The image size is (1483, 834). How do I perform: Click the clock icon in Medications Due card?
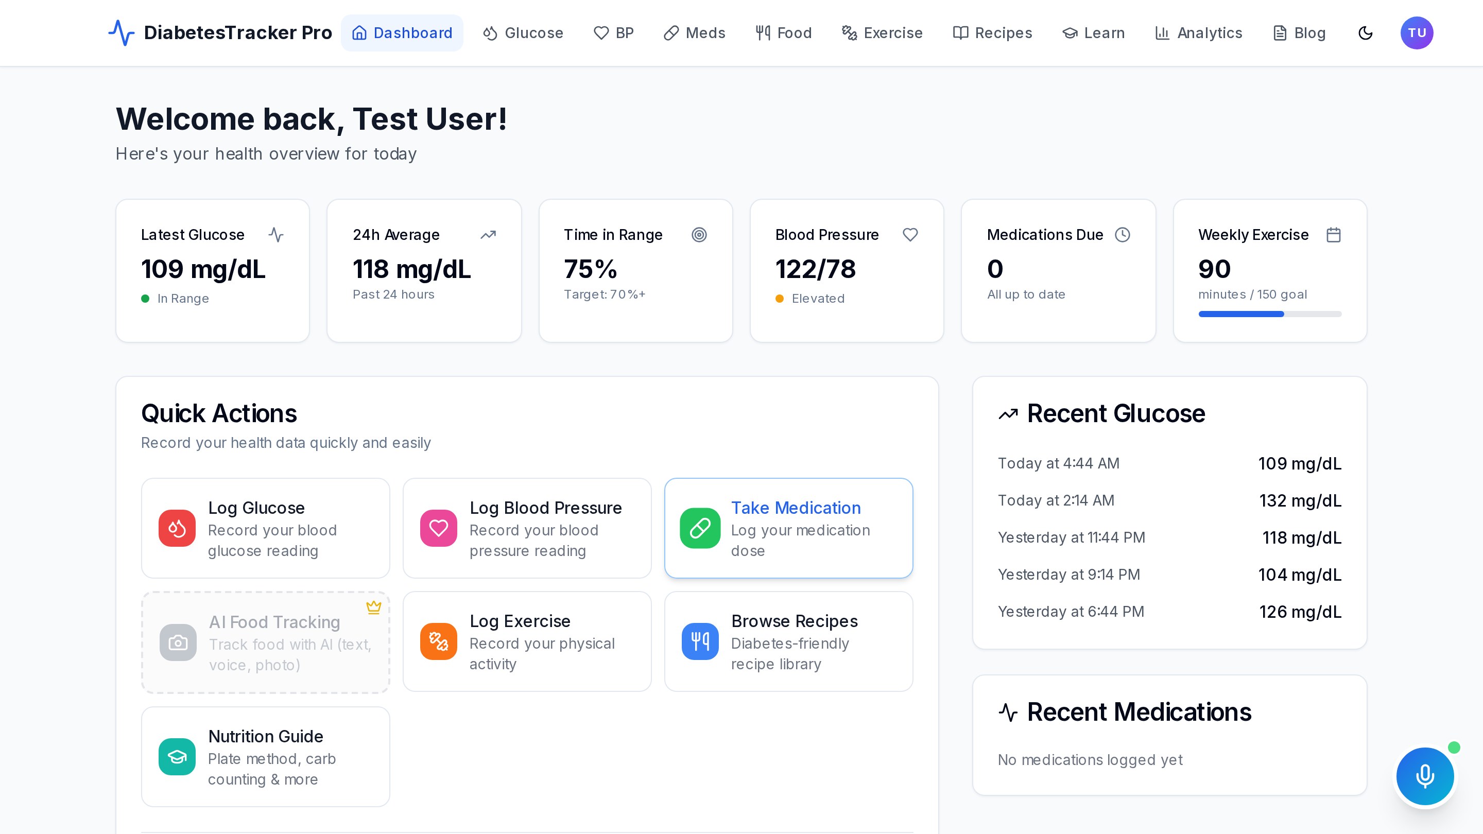(x=1122, y=235)
